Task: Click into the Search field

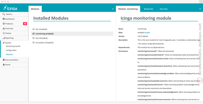Action: pos(14,14)
